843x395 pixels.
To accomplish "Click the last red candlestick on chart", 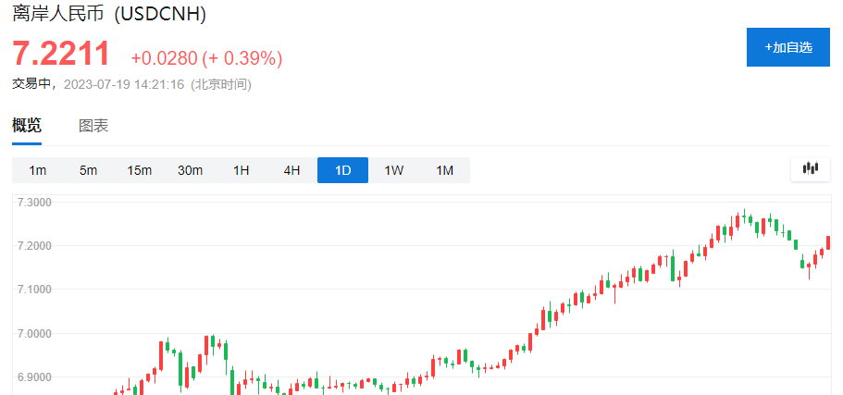I will (828, 242).
